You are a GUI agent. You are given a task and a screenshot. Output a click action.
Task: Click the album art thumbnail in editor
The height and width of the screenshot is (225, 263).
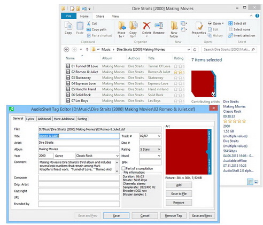pos(188,152)
